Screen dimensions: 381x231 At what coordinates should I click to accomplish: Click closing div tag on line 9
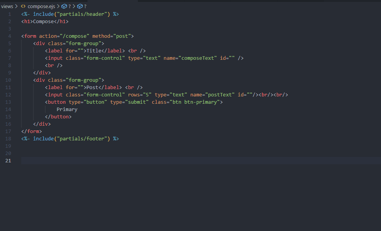point(42,73)
